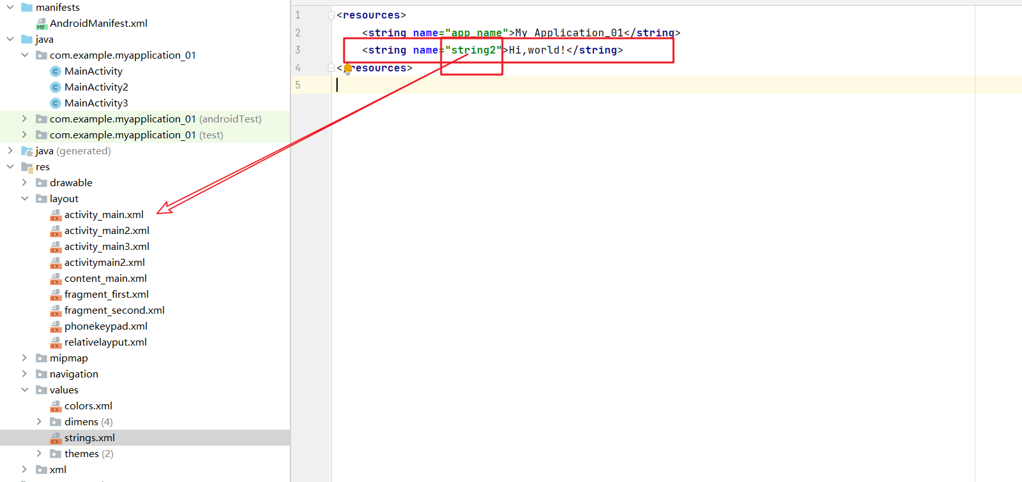
Task: Click the mipmap folder icon
Action: (41, 358)
